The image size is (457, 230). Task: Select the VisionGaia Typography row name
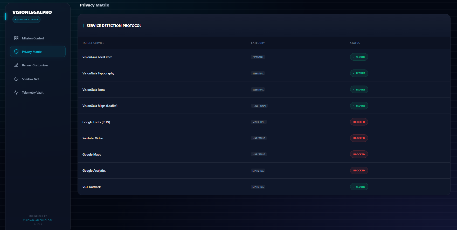(98, 73)
